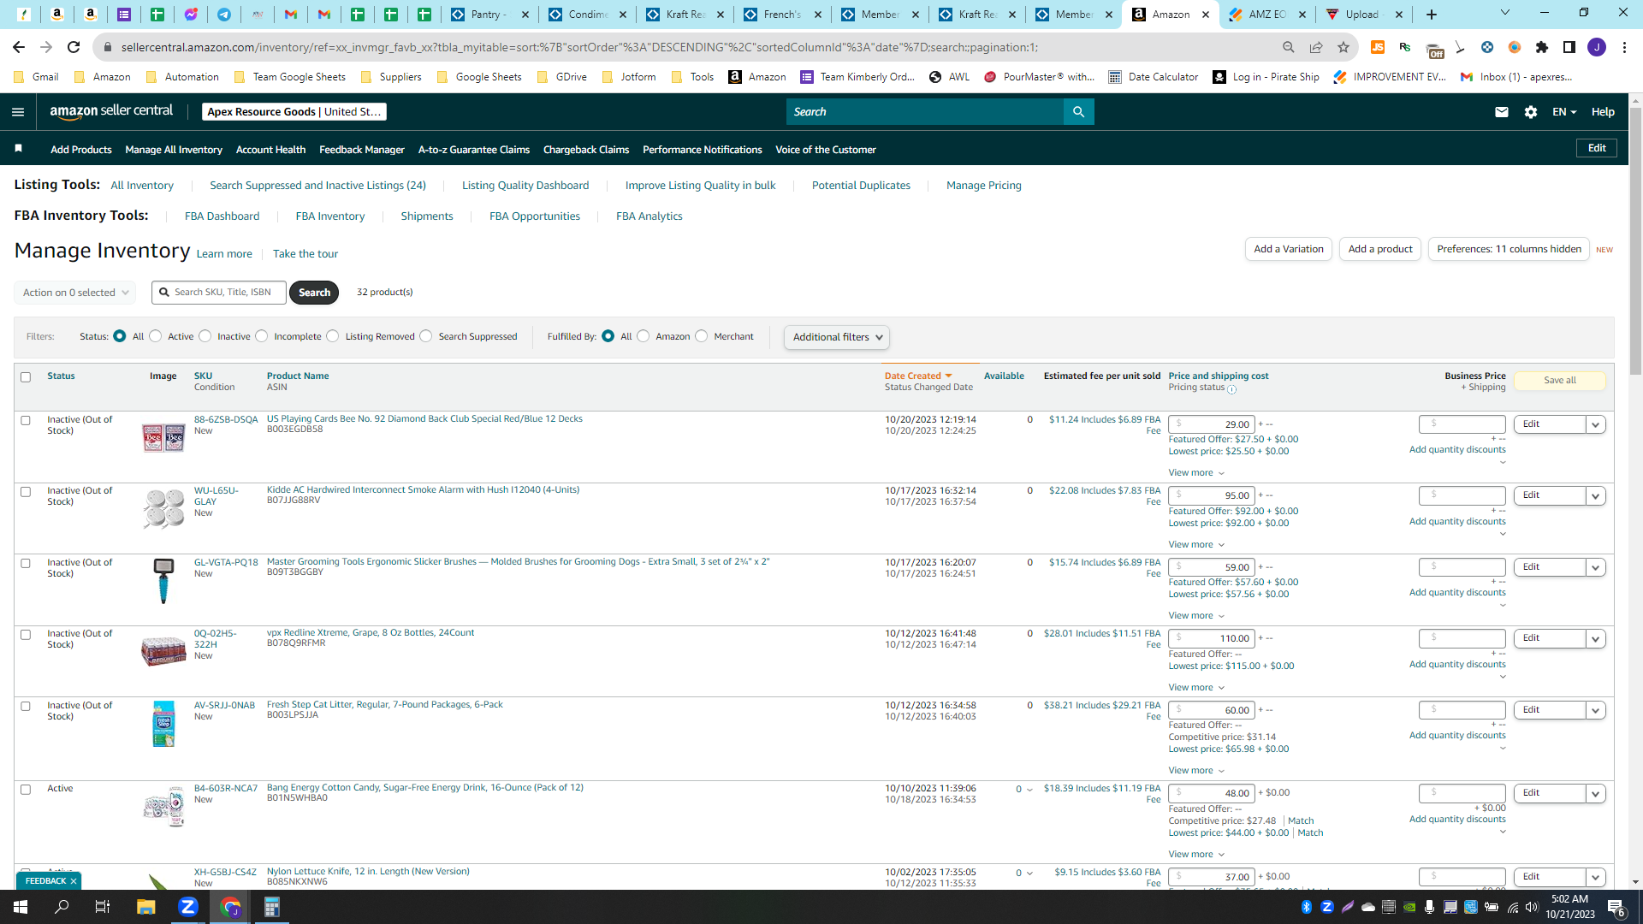Viewport: 1643px width, 924px height.
Task: Open the Seller Central hamburger menu
Action: click(x=18, y=112)
